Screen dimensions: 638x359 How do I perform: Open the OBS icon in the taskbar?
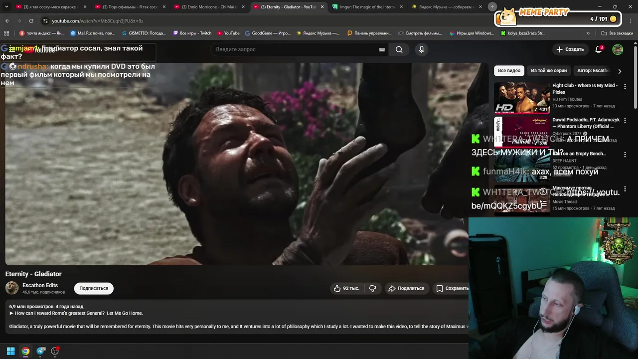coord(55,351)
